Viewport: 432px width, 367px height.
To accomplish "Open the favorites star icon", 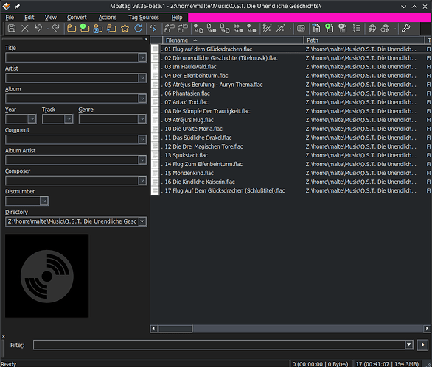I will (125, 28).
